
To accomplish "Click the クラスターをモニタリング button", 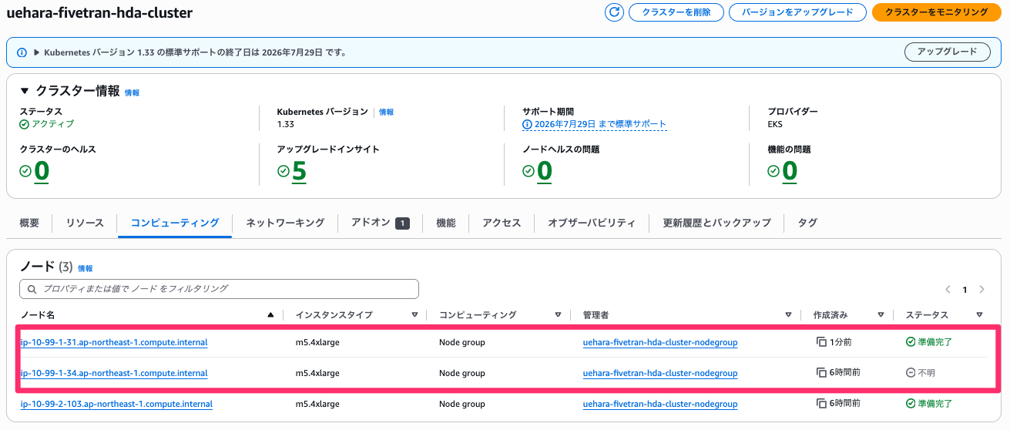I will click(x=936, y=12).
